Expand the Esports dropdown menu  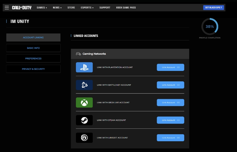87,8
